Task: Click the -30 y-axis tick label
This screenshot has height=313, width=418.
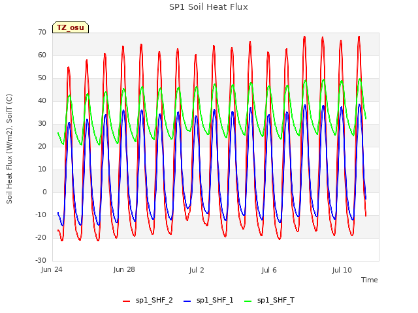Action: (41, 260)
